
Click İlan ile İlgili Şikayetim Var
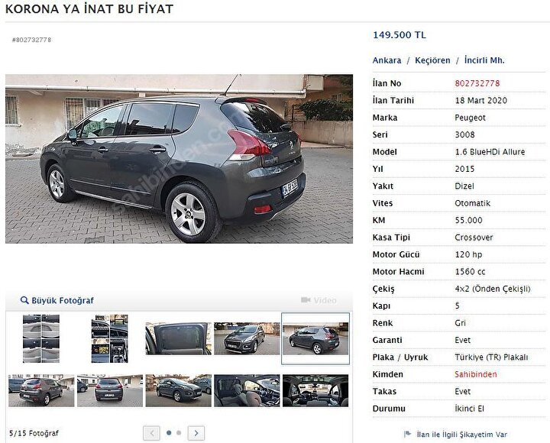point(461,435)
